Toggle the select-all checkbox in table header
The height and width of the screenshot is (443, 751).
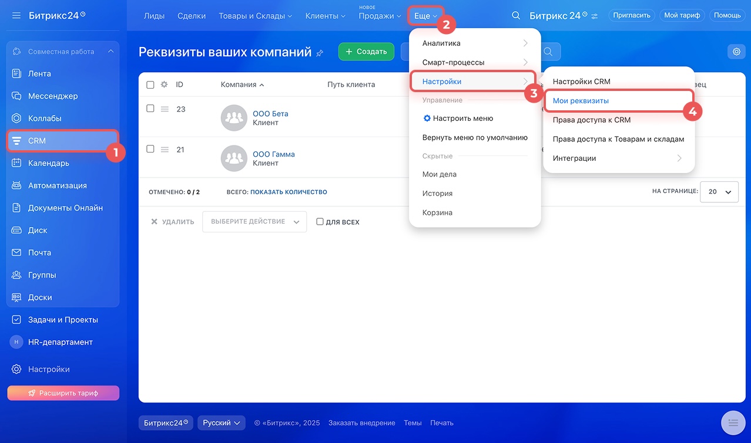pyautogui.click(x=150, y=84)
